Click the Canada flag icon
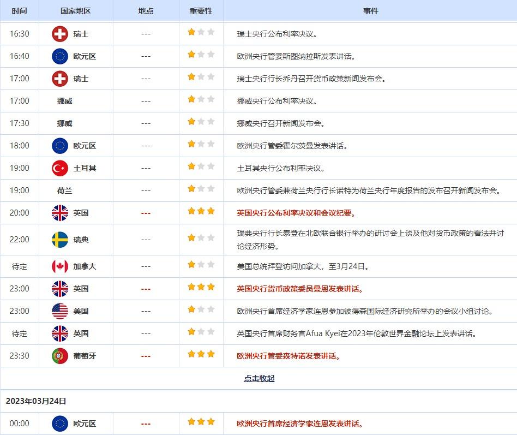The width and height of the screenshot is (517, 435). pyautogui.click(x=60, y=266)
